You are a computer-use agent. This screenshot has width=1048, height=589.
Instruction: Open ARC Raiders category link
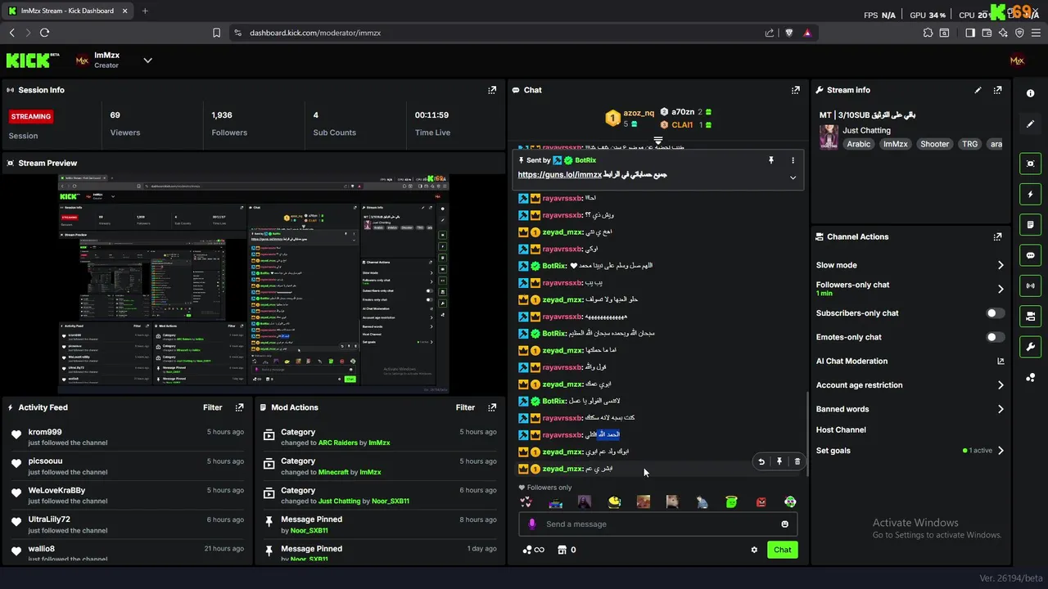pos(337,443)
